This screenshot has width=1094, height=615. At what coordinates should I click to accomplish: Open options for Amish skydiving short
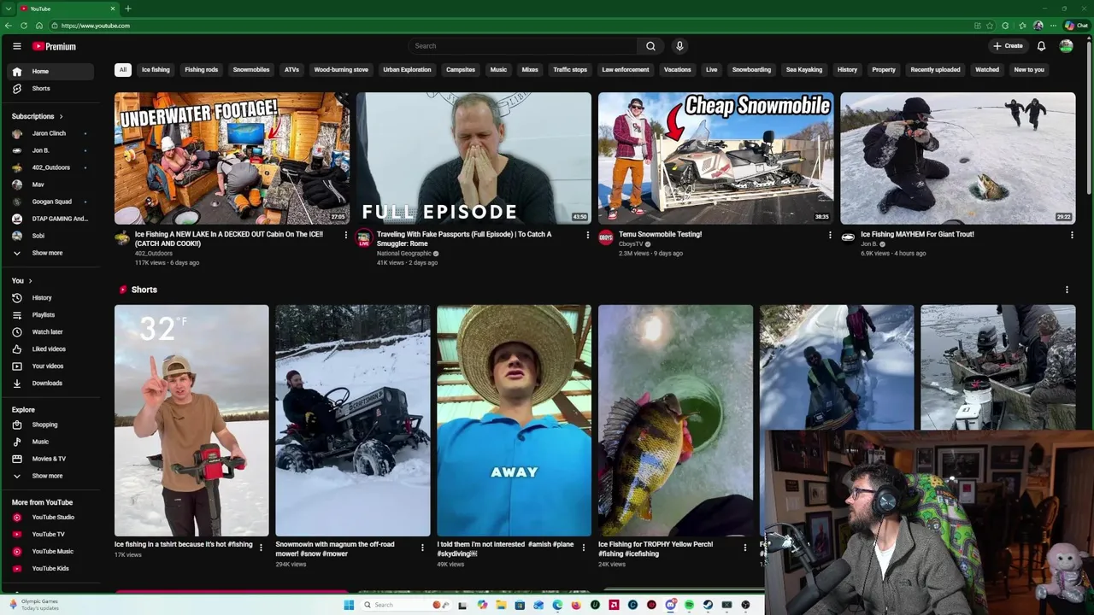click(x=584, y=547)
